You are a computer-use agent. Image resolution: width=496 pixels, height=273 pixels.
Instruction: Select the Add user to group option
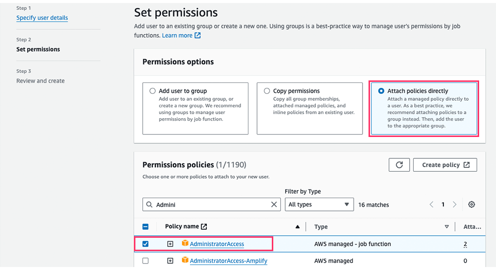pos(152,91)
